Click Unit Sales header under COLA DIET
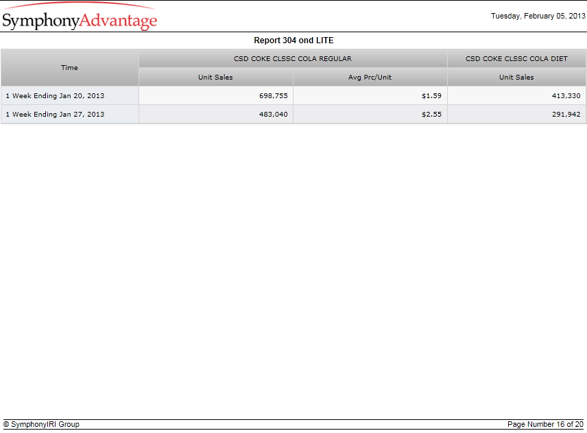This screenshot has height=433, width=587. pyautogui.click(x=516, y=77)
